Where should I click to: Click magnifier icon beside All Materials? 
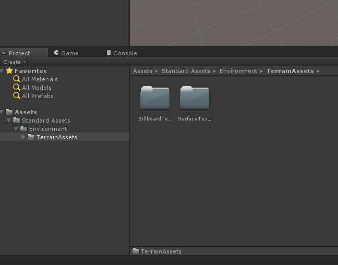16,79
